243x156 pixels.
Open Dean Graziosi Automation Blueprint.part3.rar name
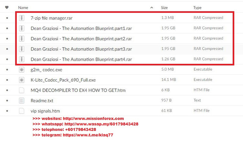[81, 49]
